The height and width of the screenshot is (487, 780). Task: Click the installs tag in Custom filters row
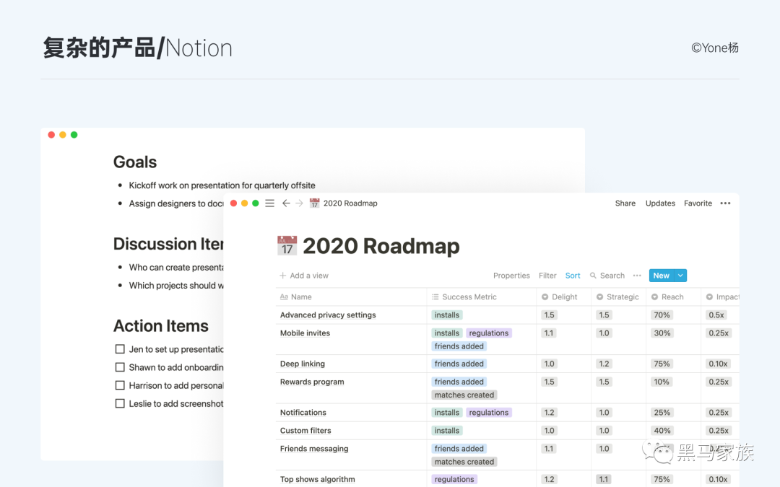coord(447,430)
